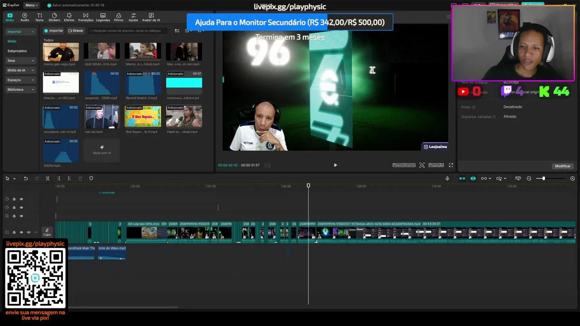Switch media grid view icon
The image size is (580, 326).
(177, 31)
